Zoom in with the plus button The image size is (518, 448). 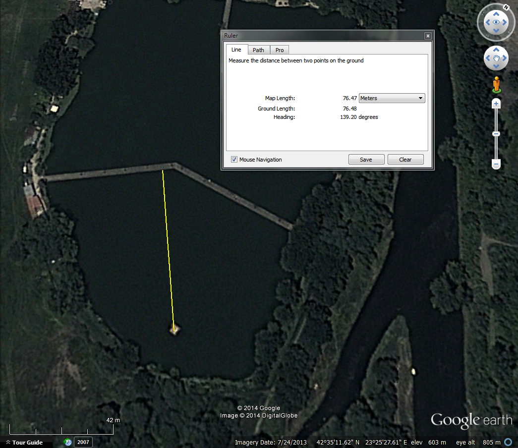click(x=496, y=104)
